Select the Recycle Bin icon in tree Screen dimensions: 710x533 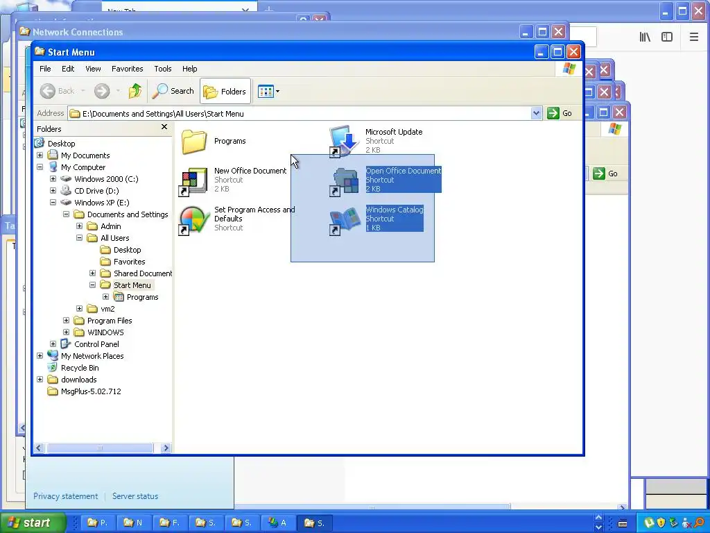click(53, 368)
